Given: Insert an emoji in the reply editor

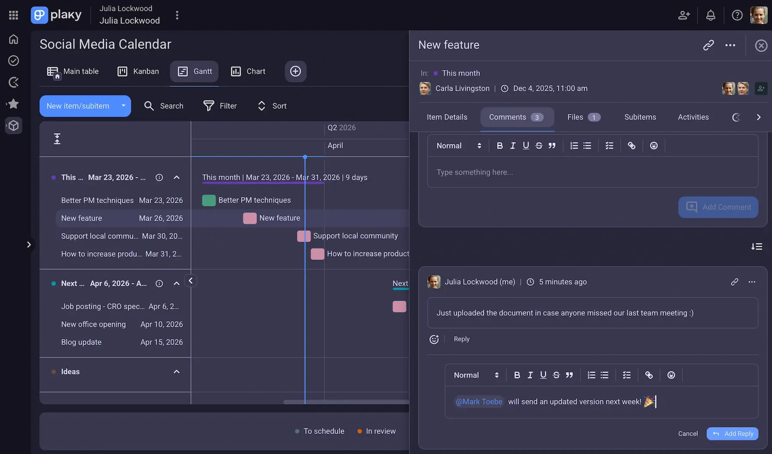Looking at the screenshot, I should tap(671, 375).
